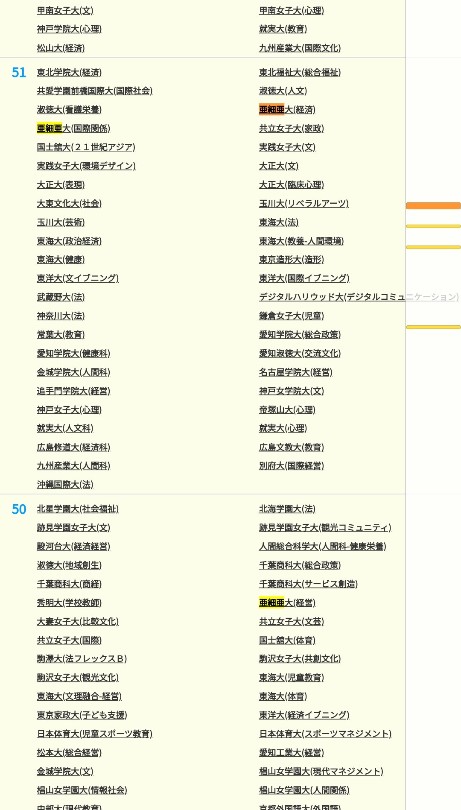Open 跡見学園女子大(観光コミュニティ) link

pos(325,528)
